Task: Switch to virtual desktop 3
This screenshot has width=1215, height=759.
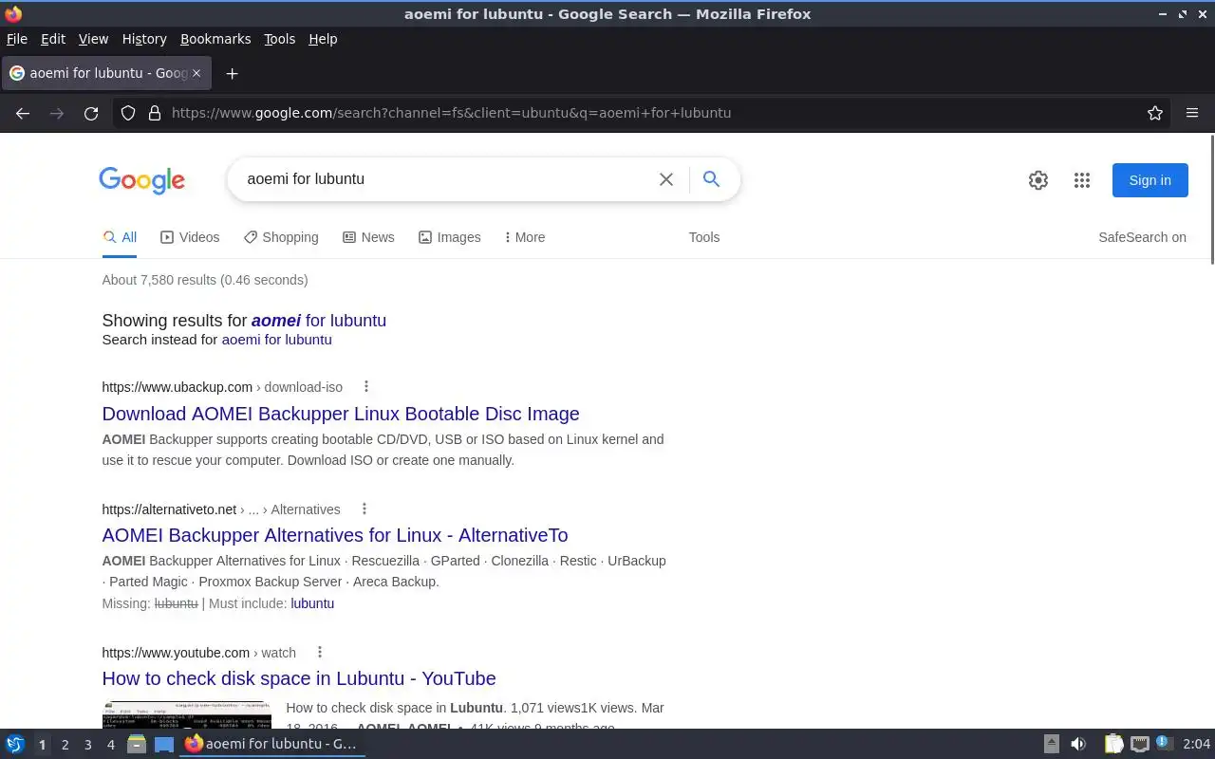Action: coord(87,745)
